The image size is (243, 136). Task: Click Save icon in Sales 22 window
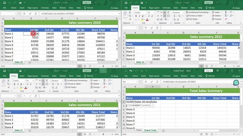click(126, 3)
